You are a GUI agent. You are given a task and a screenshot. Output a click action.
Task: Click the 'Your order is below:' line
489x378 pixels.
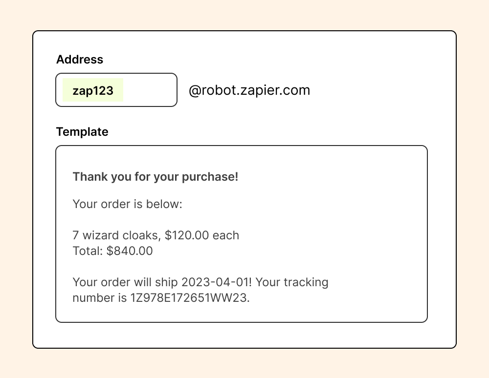[127, 204]
